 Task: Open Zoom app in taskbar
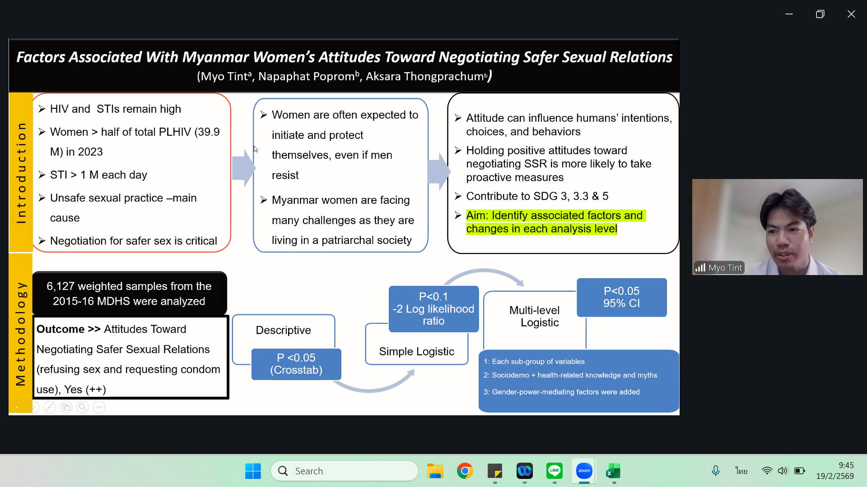[584, 471]
